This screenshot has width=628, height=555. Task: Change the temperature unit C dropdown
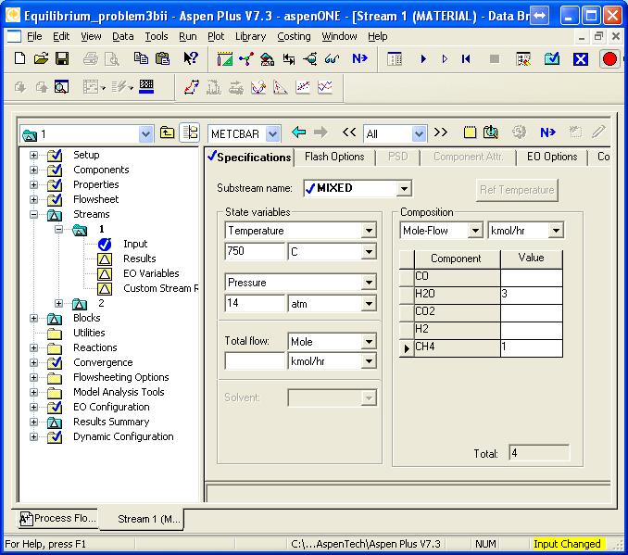point(369,252)
